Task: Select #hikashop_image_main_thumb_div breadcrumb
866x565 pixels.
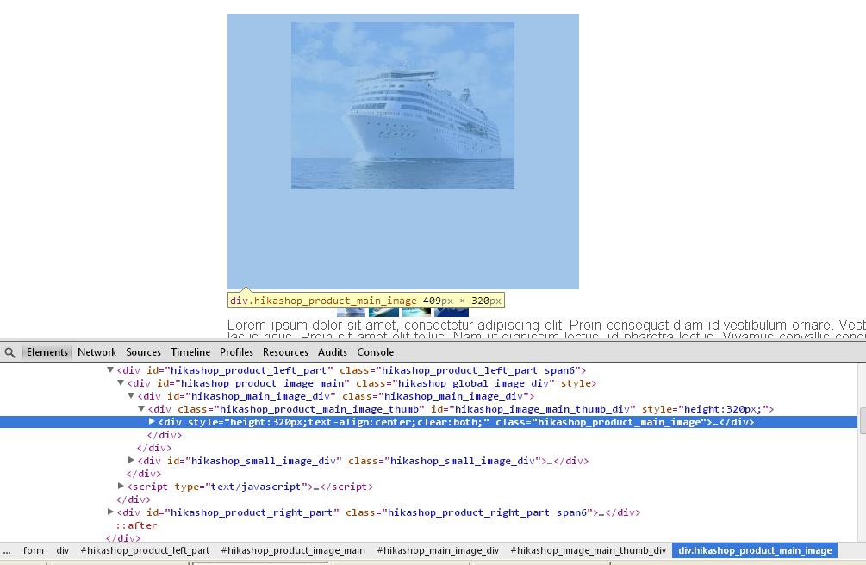Action: 589,550
